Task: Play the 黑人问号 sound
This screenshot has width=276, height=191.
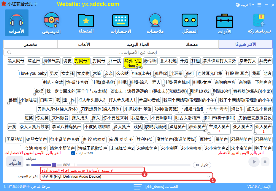Action: 16,61
